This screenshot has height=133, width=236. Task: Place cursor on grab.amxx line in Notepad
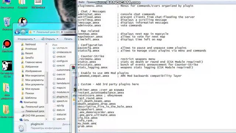pos(85,126)
